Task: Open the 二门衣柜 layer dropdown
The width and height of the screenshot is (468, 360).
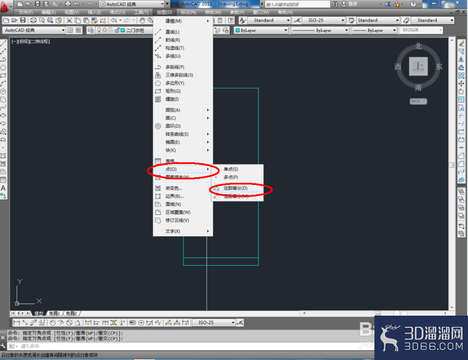Action: pos(124,30)
